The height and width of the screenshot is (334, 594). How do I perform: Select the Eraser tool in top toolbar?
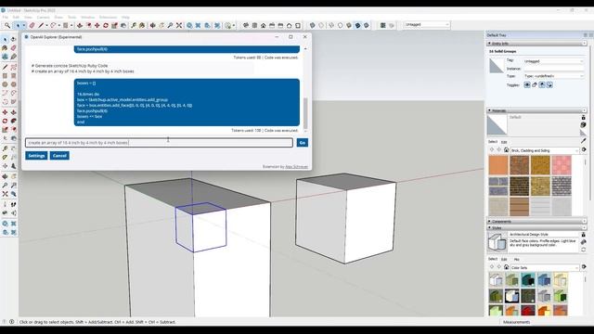pyautogui.click(x=32, y=25)
